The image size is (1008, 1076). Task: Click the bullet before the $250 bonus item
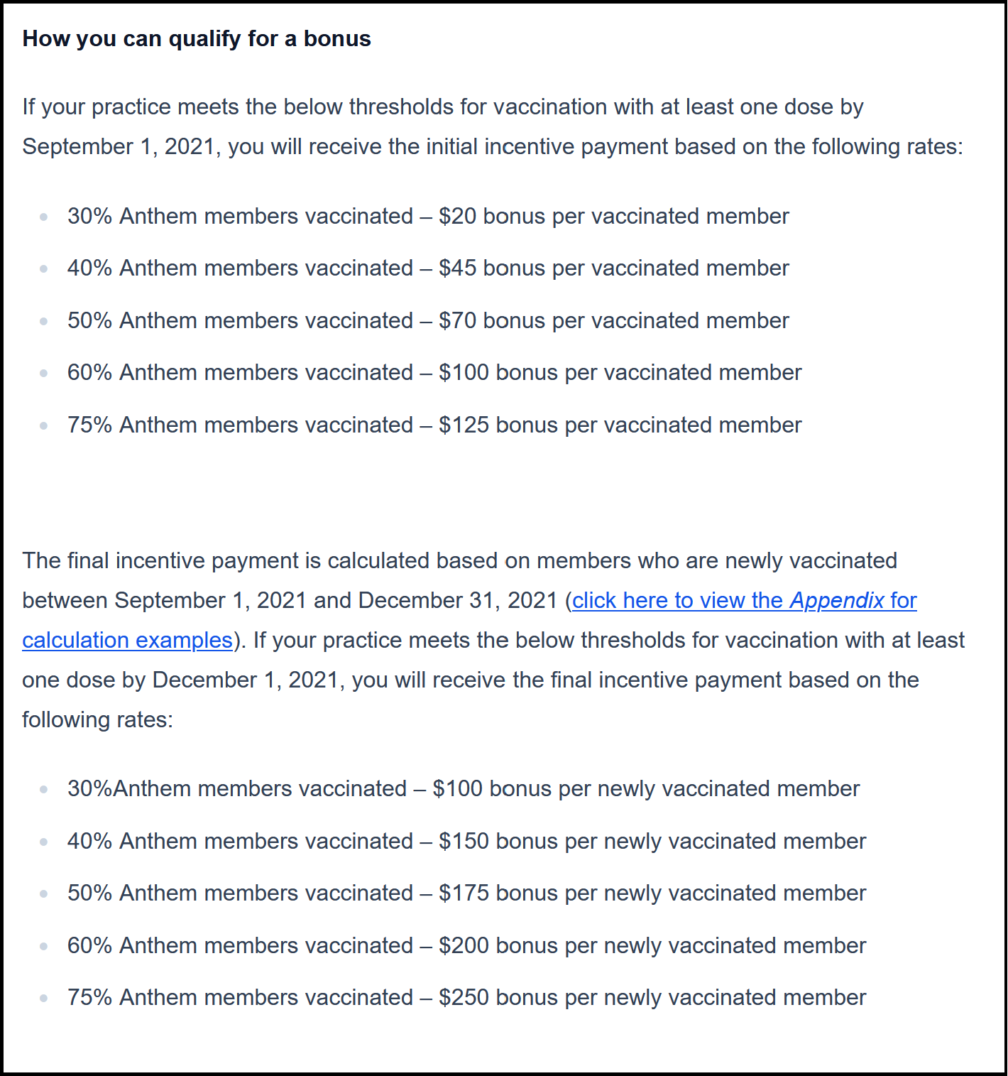tap(44, 998)
